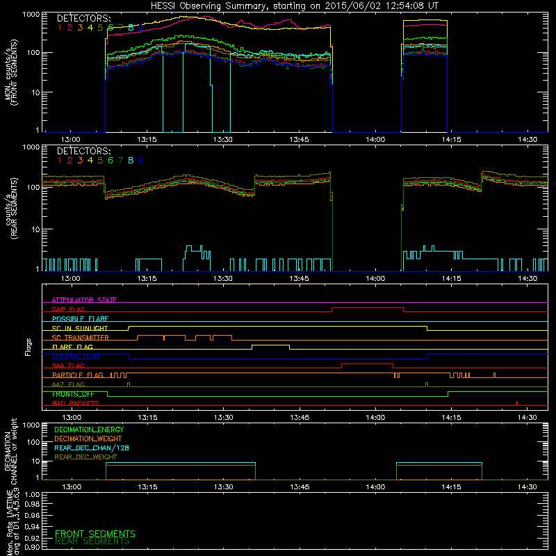
Task: Click the 14:00 tick under the front segments plot
Action: 375,140
